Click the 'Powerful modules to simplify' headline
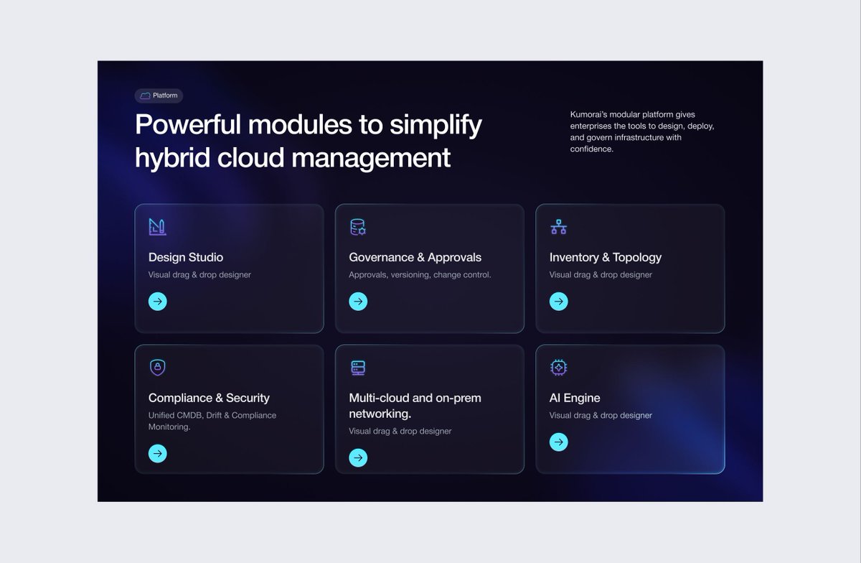This screenshot has width=861, height=563. point(308,125)
